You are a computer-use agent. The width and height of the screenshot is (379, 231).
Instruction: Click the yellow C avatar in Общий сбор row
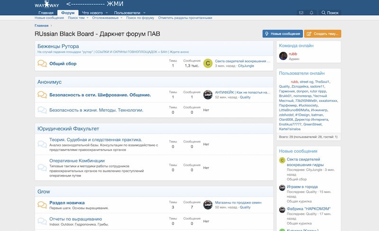pyautogui.click(x=208, y=63)
